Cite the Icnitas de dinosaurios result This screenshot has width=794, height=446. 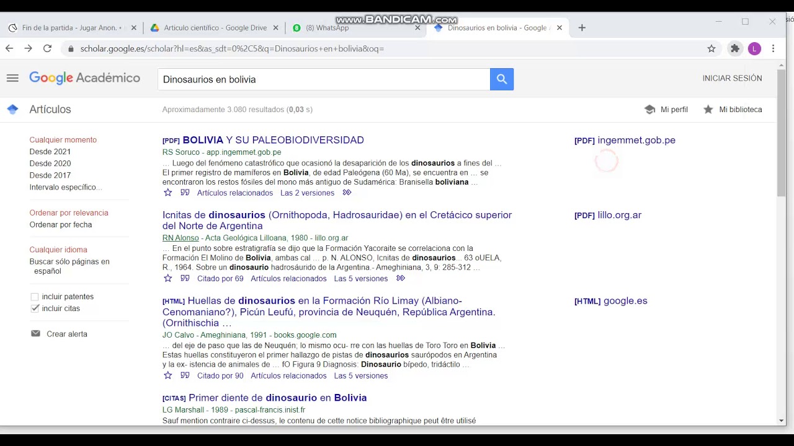tap(185, 278)
